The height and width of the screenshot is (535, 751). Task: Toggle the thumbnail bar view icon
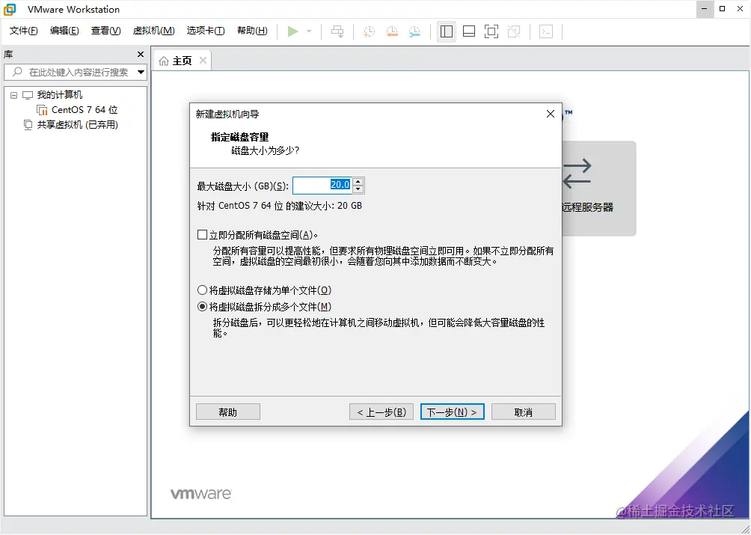(x=469, y=31)
